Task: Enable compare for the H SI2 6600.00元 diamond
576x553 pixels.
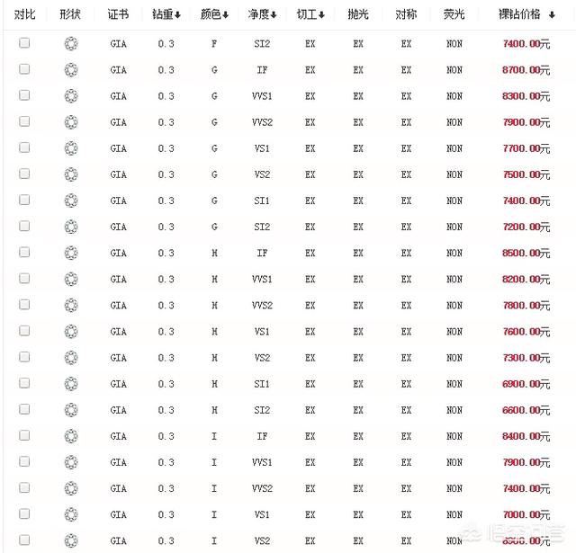Action: click(24, 410)
